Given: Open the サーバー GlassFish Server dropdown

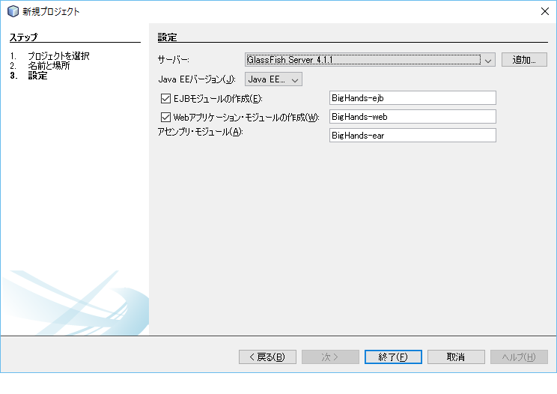Looking at the screenshot, I should [x=370, y=60].
